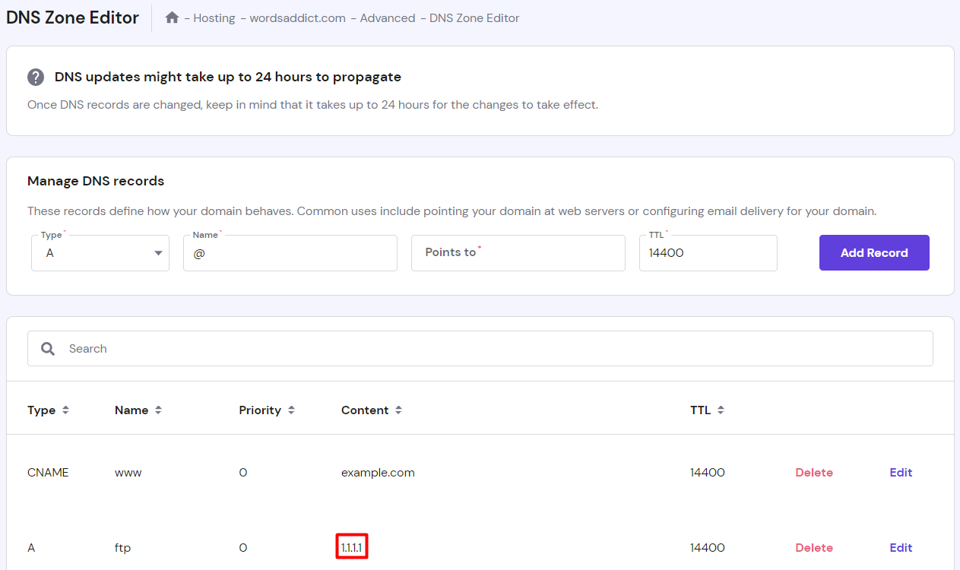The image size is (960, 570).
Task: Expand the Type selector arrow
Action: (x=158, y=252)
